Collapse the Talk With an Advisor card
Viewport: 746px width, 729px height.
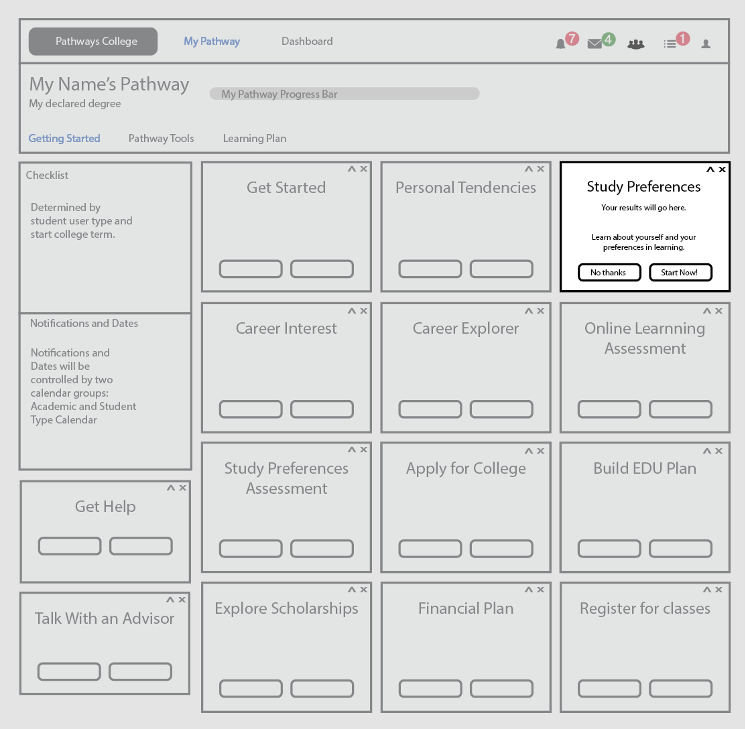coord(170,599)
